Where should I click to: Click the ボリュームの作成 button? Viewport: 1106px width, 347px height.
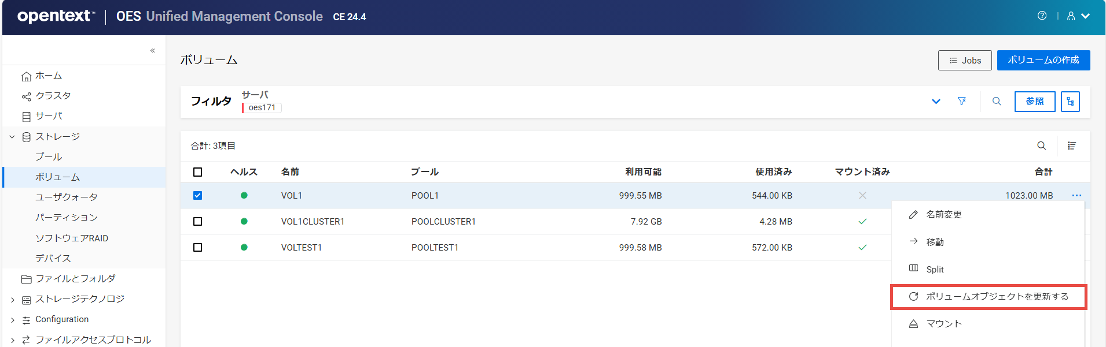(1043, 61)
